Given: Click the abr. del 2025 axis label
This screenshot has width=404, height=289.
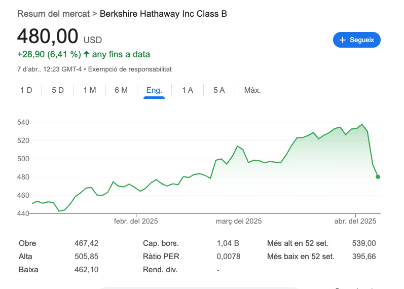Looking at the screenshot, I should point(356,221).
